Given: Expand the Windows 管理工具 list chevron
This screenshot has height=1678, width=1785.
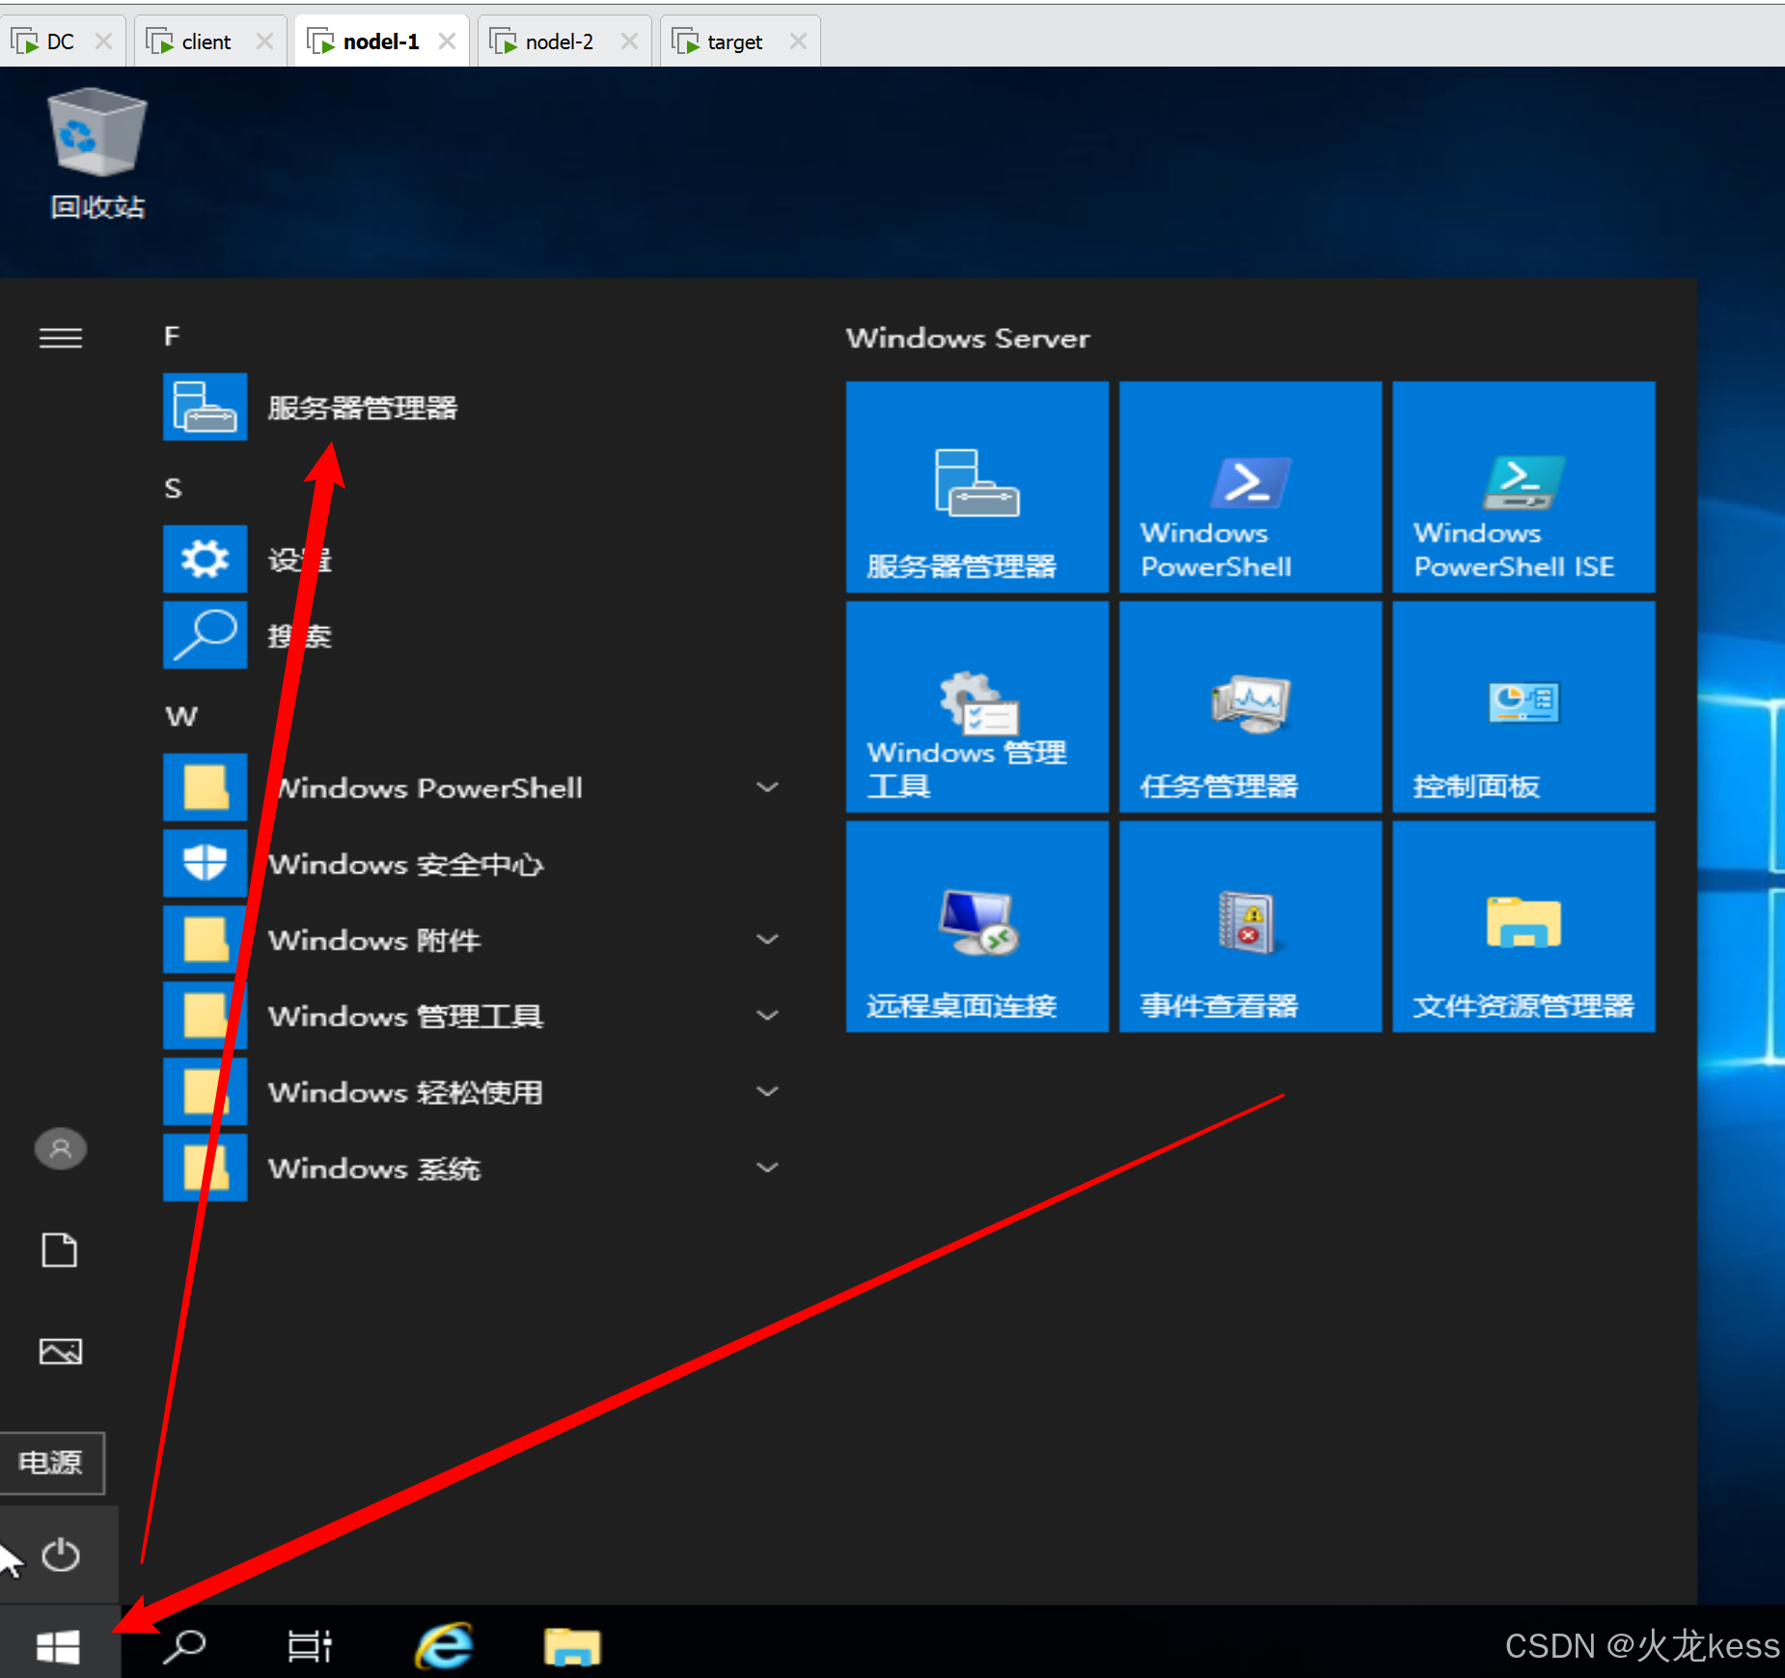Looking at the screenshot, I should pos(767,1016).
